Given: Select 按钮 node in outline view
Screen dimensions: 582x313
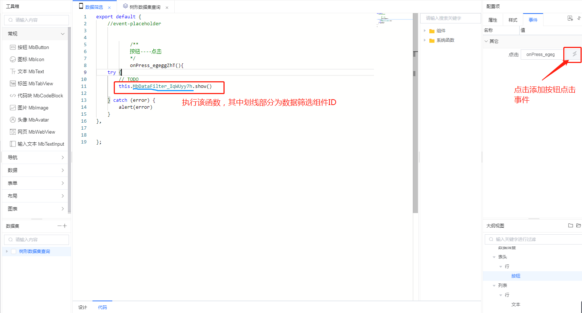Looking at the screenshot, I should click(x=516, y=276).
